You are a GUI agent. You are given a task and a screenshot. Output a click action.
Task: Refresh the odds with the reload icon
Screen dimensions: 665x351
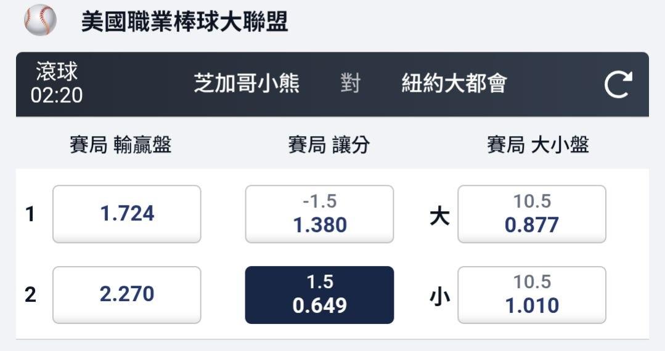tap(618, 85)
